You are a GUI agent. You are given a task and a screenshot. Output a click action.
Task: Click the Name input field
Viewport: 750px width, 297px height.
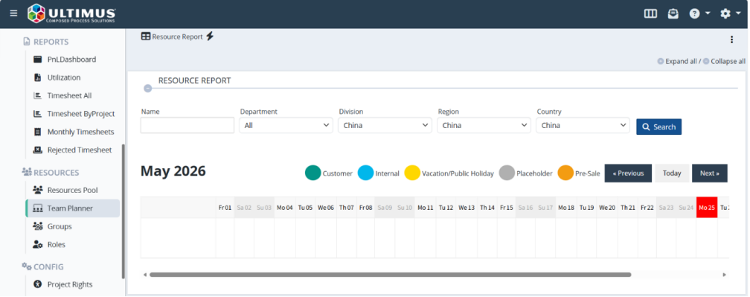point(187,125)
